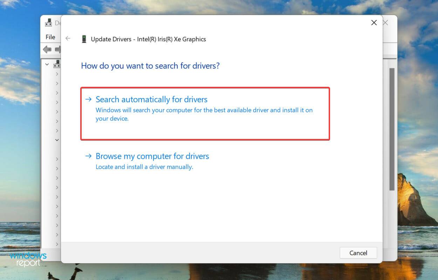438x280 pixels.
Task: Expand the last visible device category
Action: pyautogui.click(x=57, y=244)
